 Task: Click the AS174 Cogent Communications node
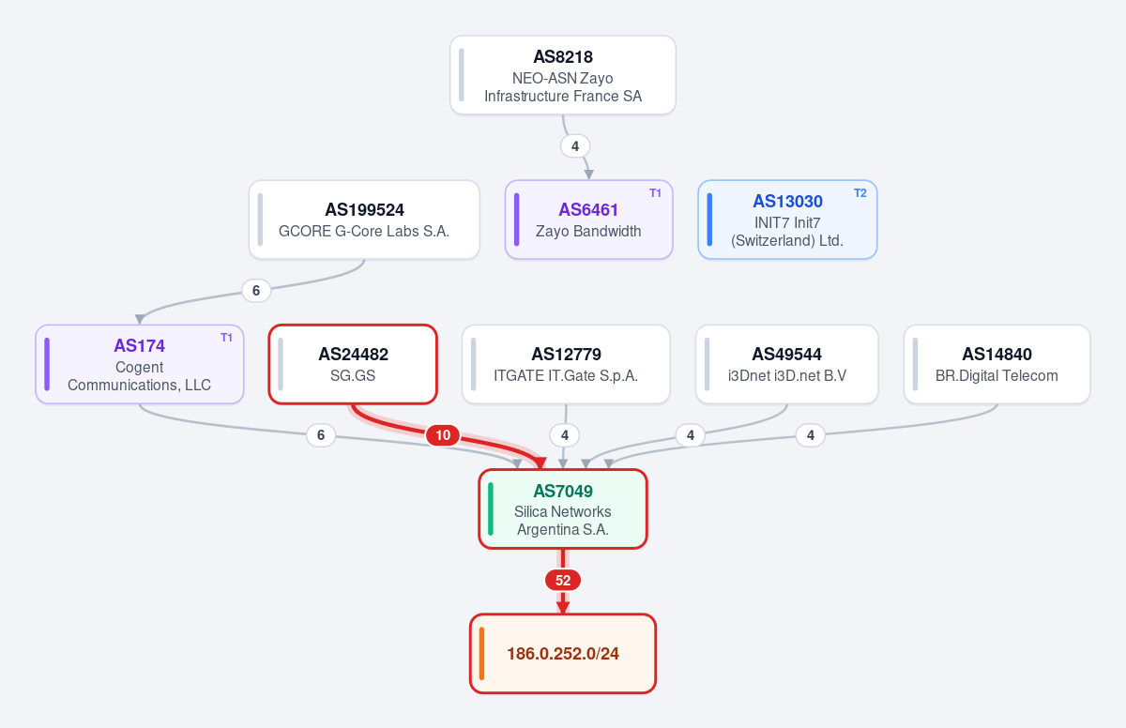[140, 364]
